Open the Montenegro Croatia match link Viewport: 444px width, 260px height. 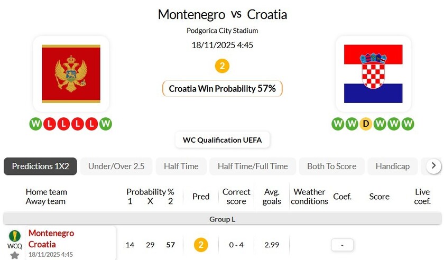(x=51, y=239)
